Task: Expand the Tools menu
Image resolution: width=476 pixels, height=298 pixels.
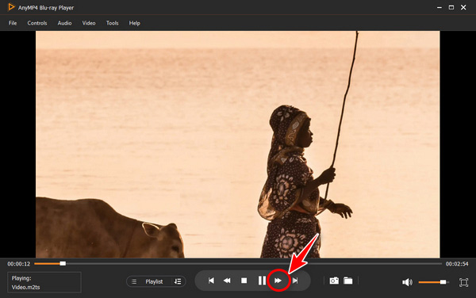Action: click(113, 23)
